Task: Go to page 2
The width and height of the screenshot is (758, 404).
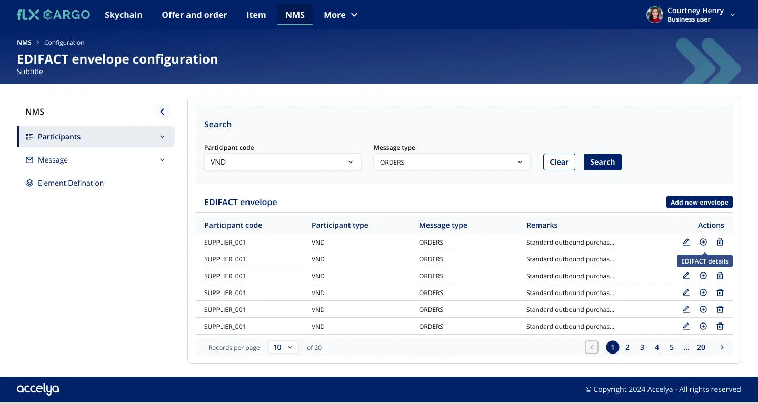Action: pos(627,347)
